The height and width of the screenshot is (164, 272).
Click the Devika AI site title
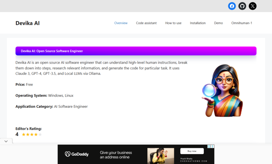tap(28, 23)
